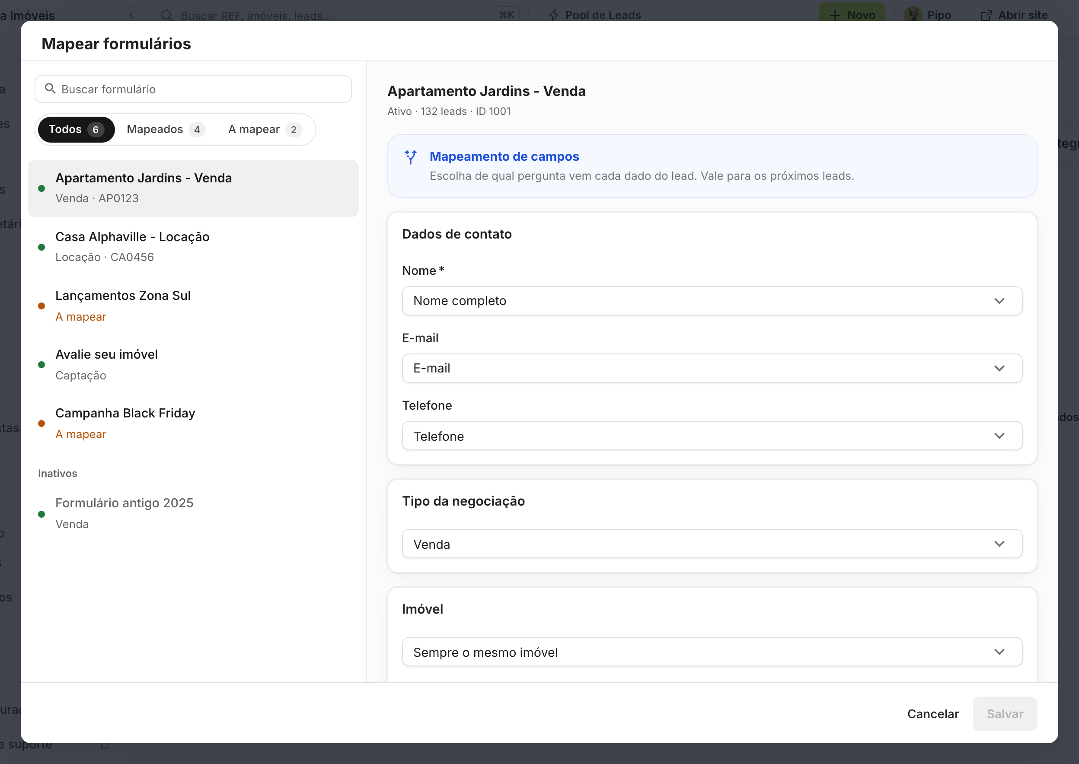The width and height of the screenshot is (1079, 764).
Task: Open the Telefone mapping dropdown
Action: pos(712,436)
